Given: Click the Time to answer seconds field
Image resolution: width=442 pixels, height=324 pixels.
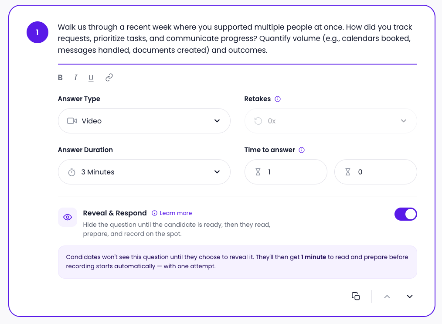Looking at the screenshot, I should pos(375,172).
